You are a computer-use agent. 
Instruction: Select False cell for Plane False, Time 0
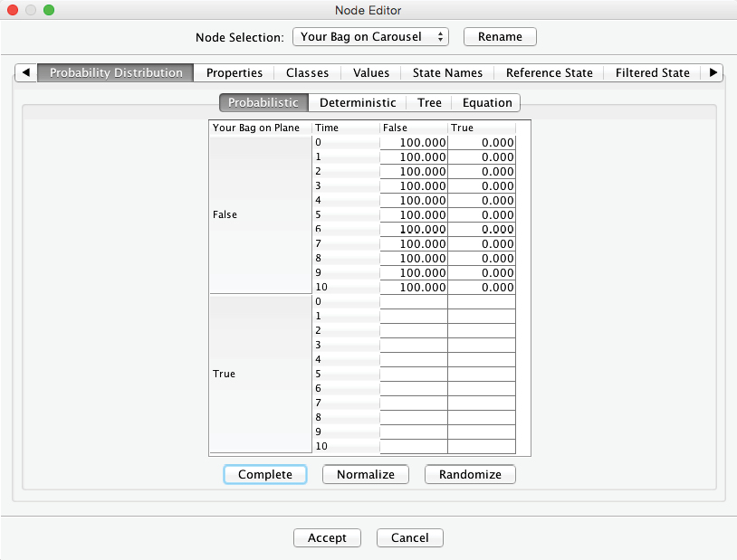click(414, 142)
